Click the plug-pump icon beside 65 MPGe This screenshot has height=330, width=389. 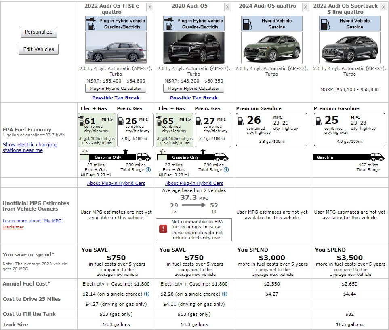[x=159, y=121]
